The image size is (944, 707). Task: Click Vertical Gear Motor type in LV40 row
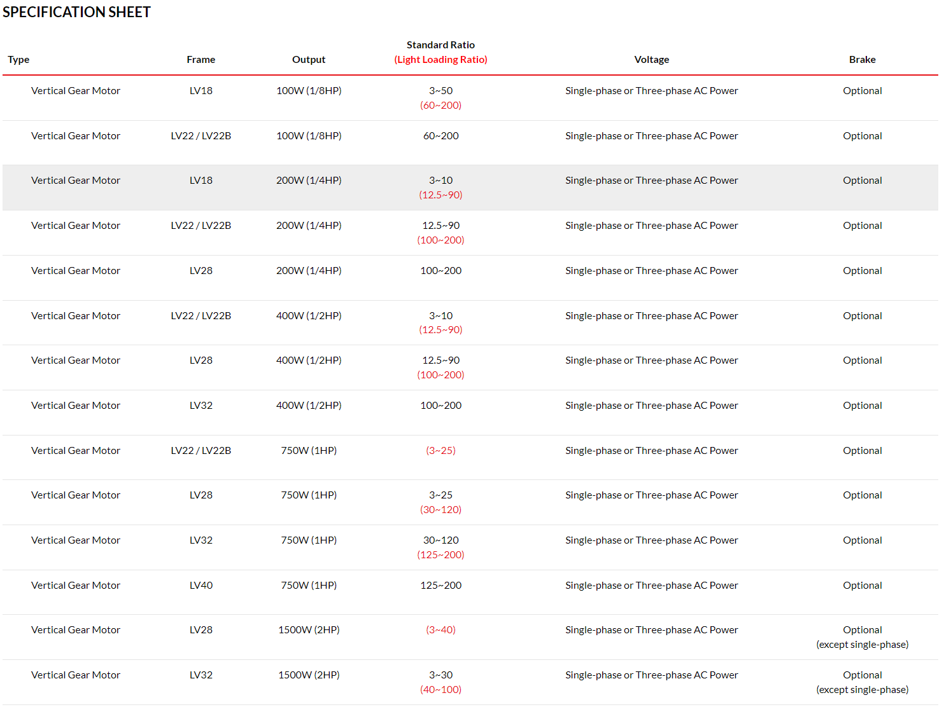tap(76, 586)
